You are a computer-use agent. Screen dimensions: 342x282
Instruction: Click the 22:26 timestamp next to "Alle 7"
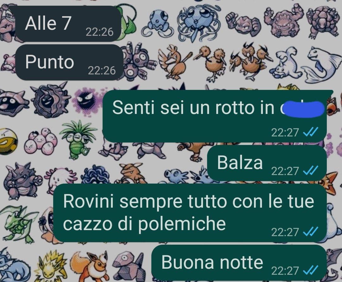click(99, 32)
